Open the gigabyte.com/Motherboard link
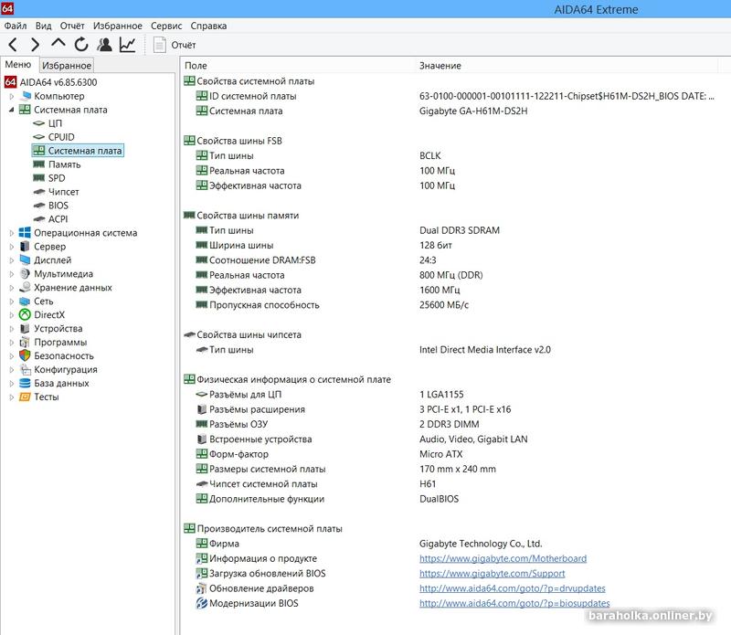 coord(503,558)
